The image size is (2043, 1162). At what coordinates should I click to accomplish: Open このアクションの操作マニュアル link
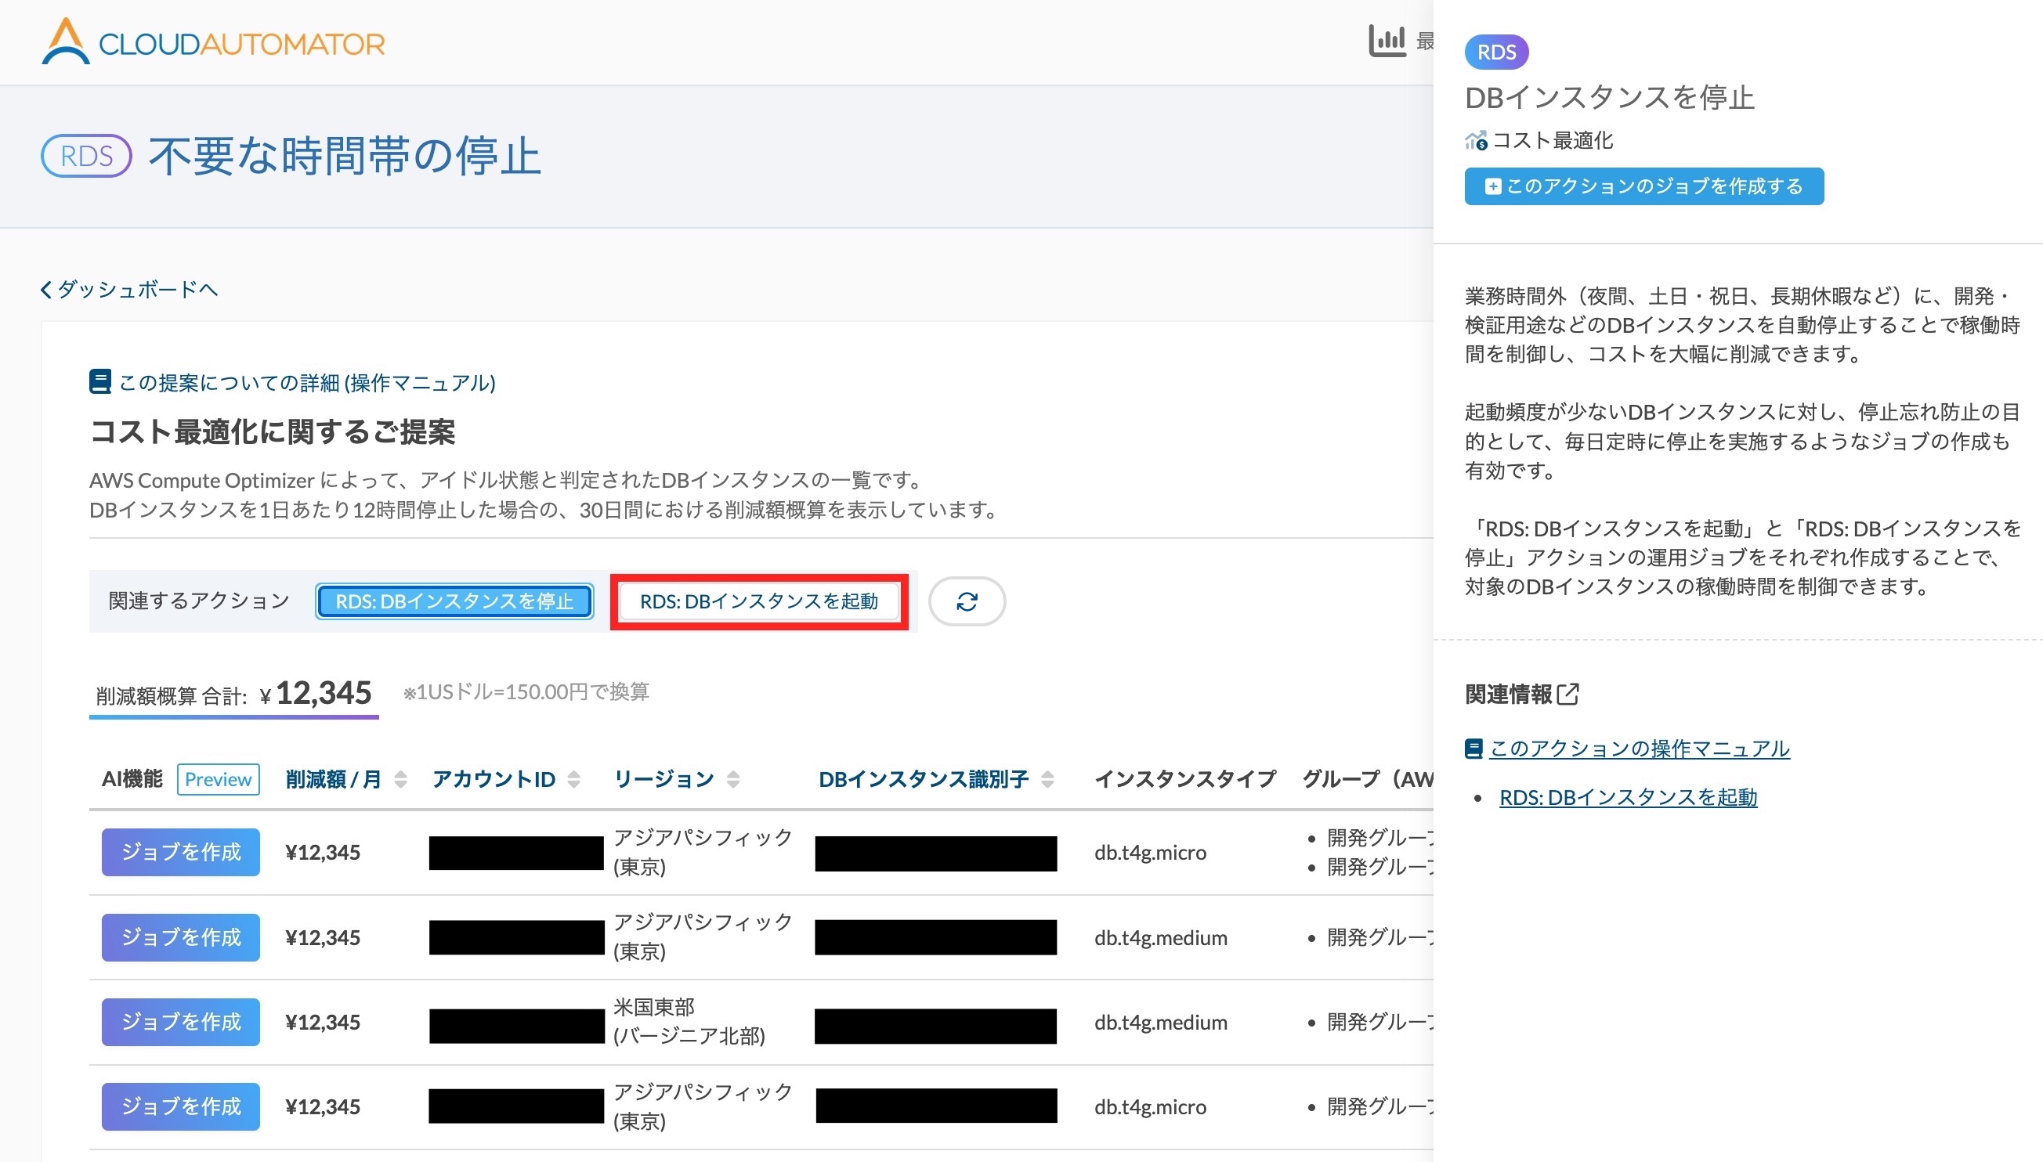tap(1640, 749)
